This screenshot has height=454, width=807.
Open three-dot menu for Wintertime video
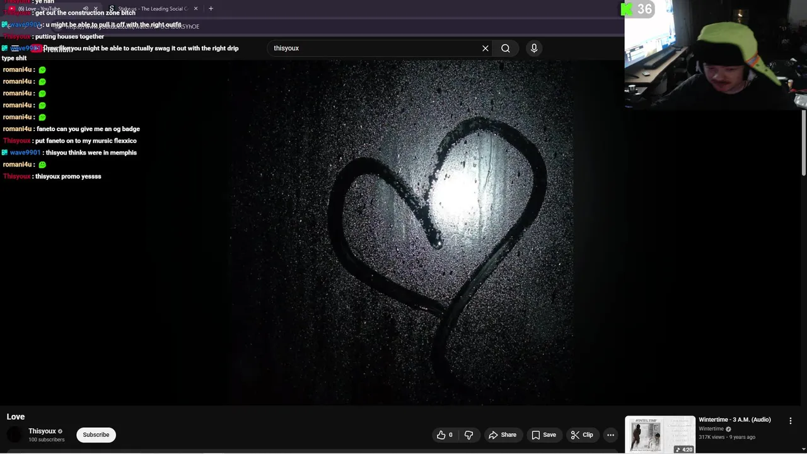790,421
